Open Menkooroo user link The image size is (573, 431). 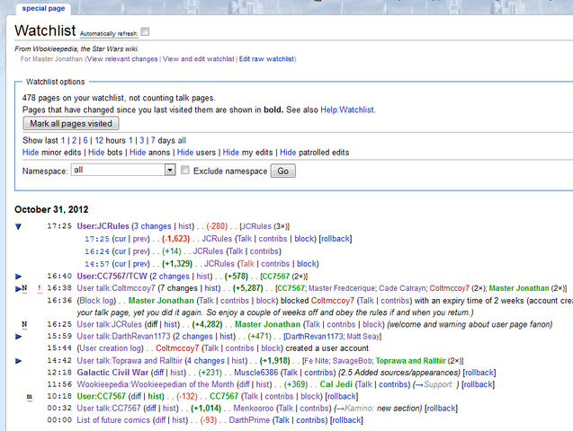click(x=254, y=409)
